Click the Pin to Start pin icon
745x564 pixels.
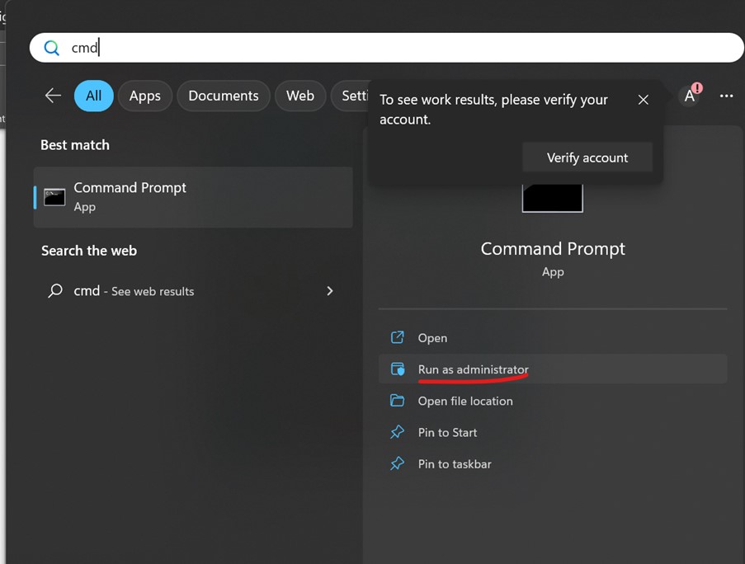coord(398,432)
